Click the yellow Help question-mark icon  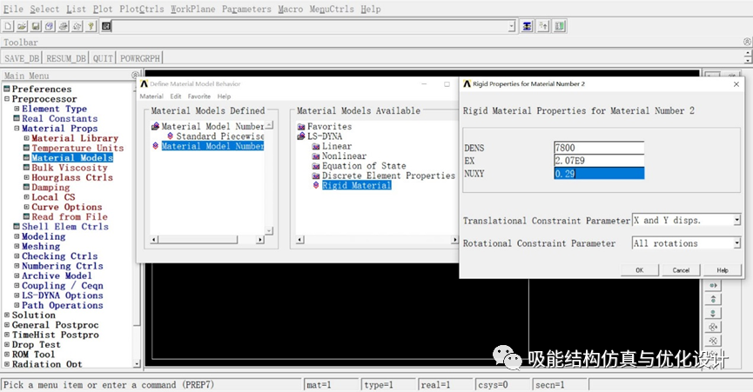(x=91, y=26)
